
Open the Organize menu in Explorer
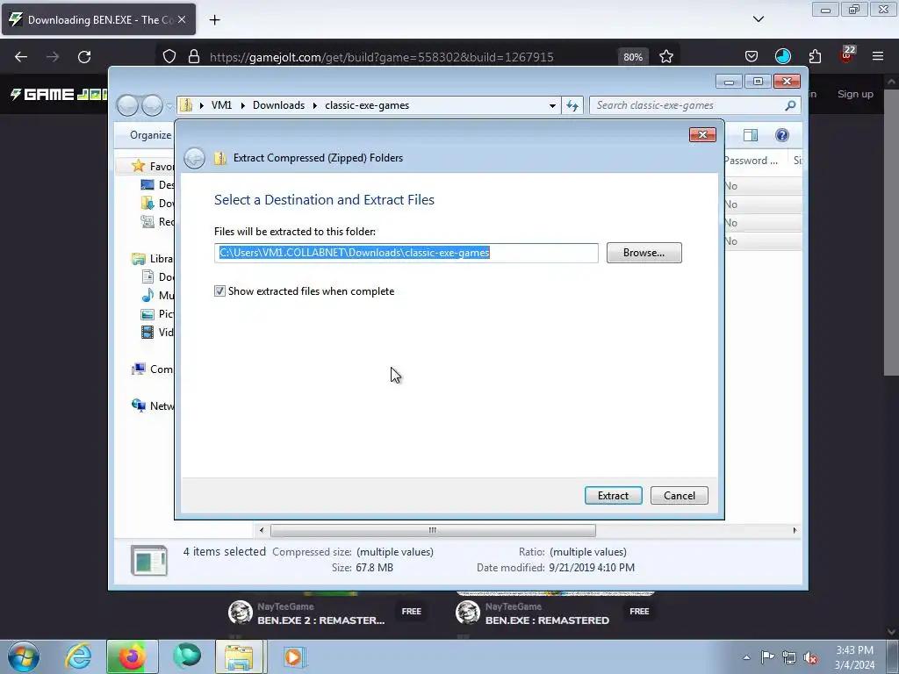(x=150, y=134)
